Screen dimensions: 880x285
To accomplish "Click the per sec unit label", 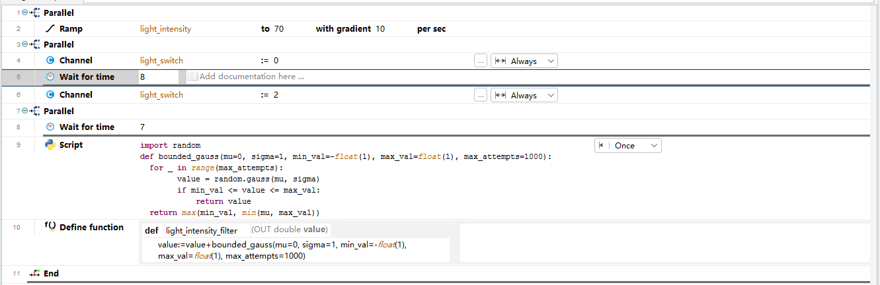I will click(431, 29).
